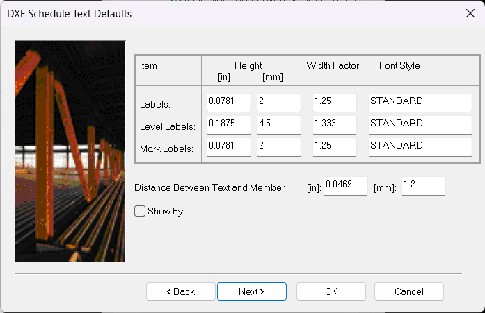Click Level Labels Width Factor field
485x313 pixels.
pyautogui.click(x=334, y=124)
